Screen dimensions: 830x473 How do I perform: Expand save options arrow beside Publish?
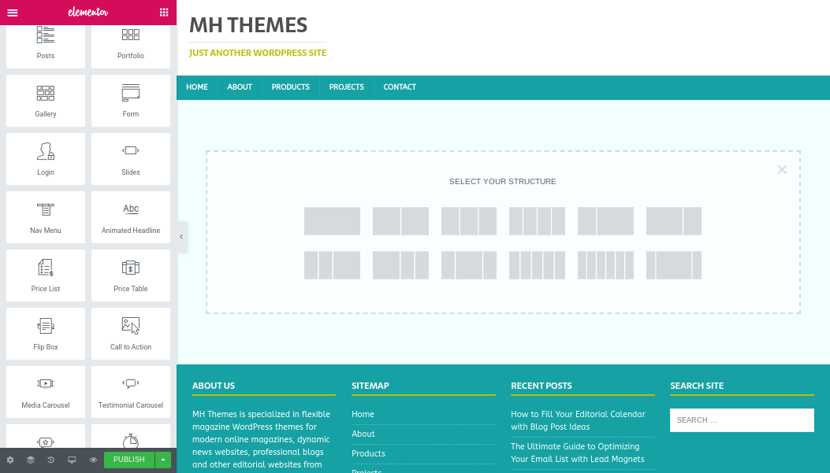click(163, 460)
